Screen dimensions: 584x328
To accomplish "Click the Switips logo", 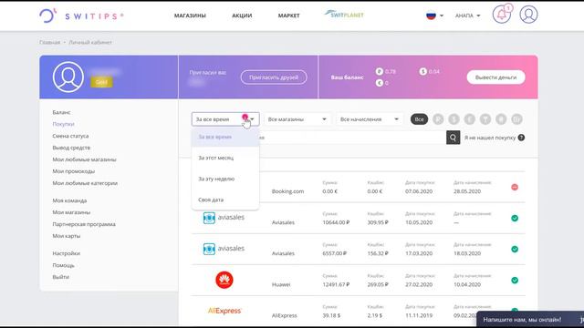I will 81,15.
